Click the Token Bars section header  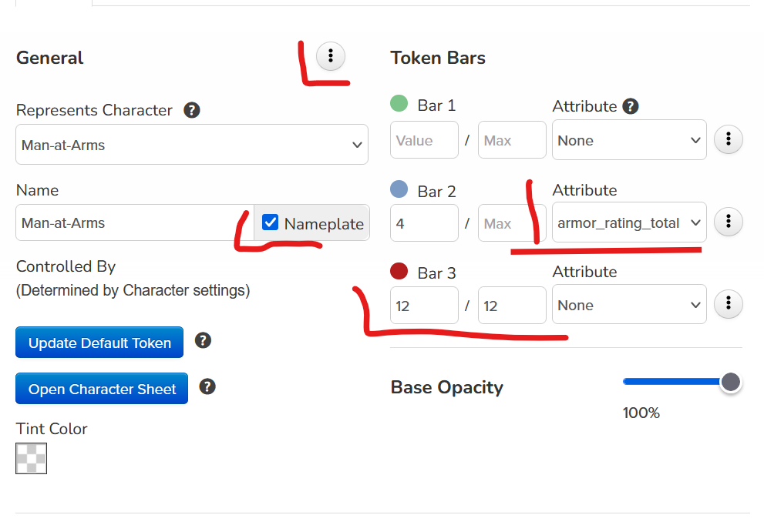click(x=437, y=57)
